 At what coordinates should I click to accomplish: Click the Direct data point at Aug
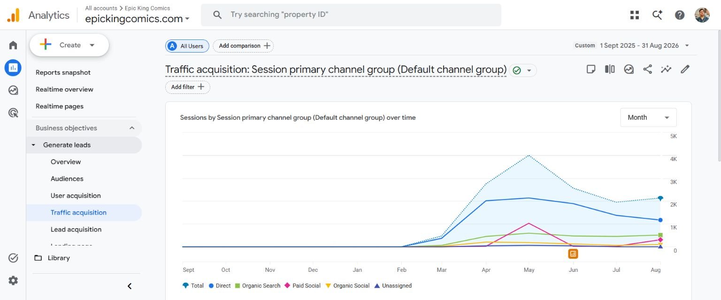tap(660, 220)
